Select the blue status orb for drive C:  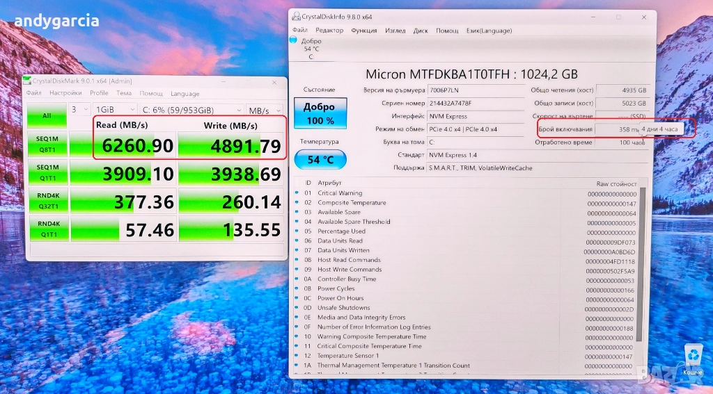coord(293,40)
